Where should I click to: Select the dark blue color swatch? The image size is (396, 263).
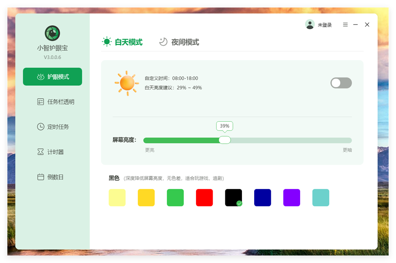coord(263,197)
